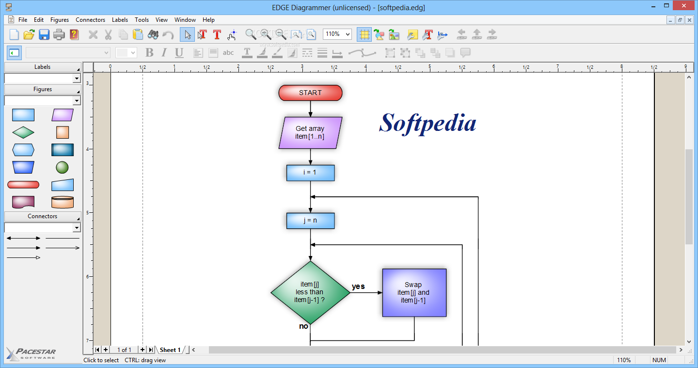Click the text color T swatch

247,52
